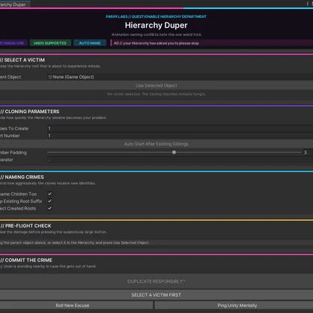The image size is (313, 313).
Task: Click the Hierarchy Duper title heading
Action: [x=156, y=25]
